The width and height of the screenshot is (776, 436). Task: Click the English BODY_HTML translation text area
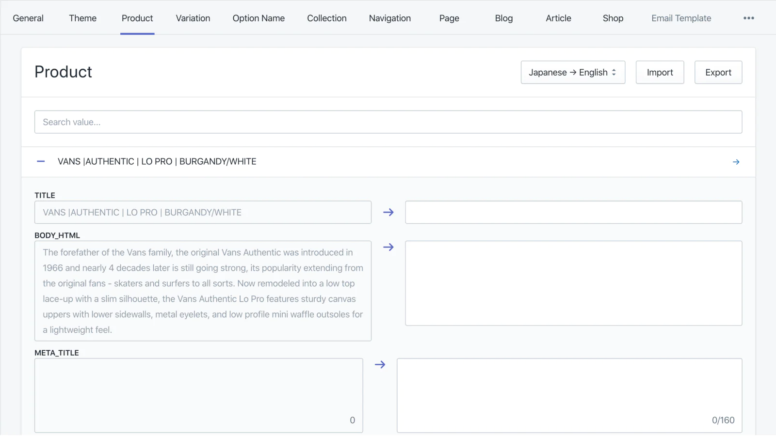573,283
